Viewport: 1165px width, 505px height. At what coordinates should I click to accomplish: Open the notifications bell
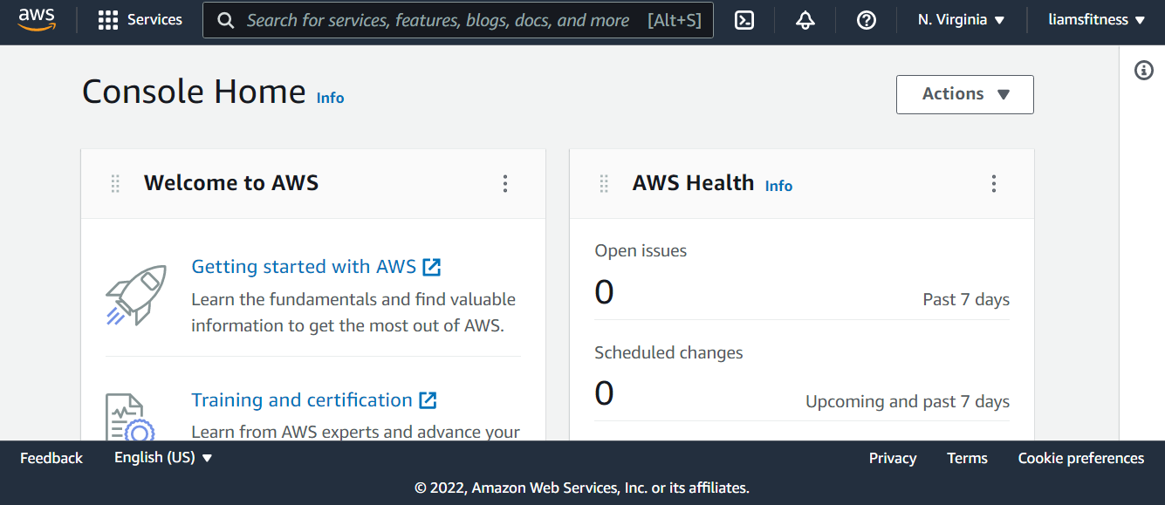tap(805, 20)
